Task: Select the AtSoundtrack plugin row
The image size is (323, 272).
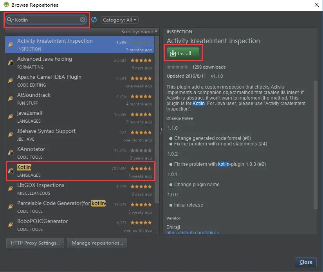Action: click(80, 99)
